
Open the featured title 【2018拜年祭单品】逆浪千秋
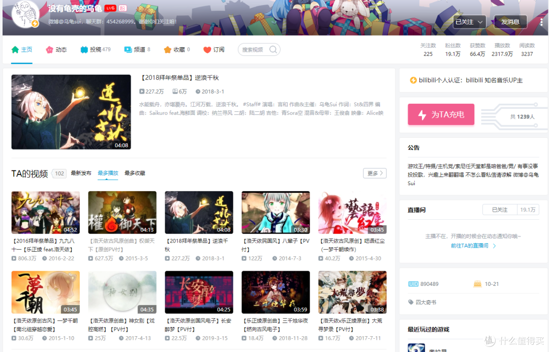click(x=179, y=78)
